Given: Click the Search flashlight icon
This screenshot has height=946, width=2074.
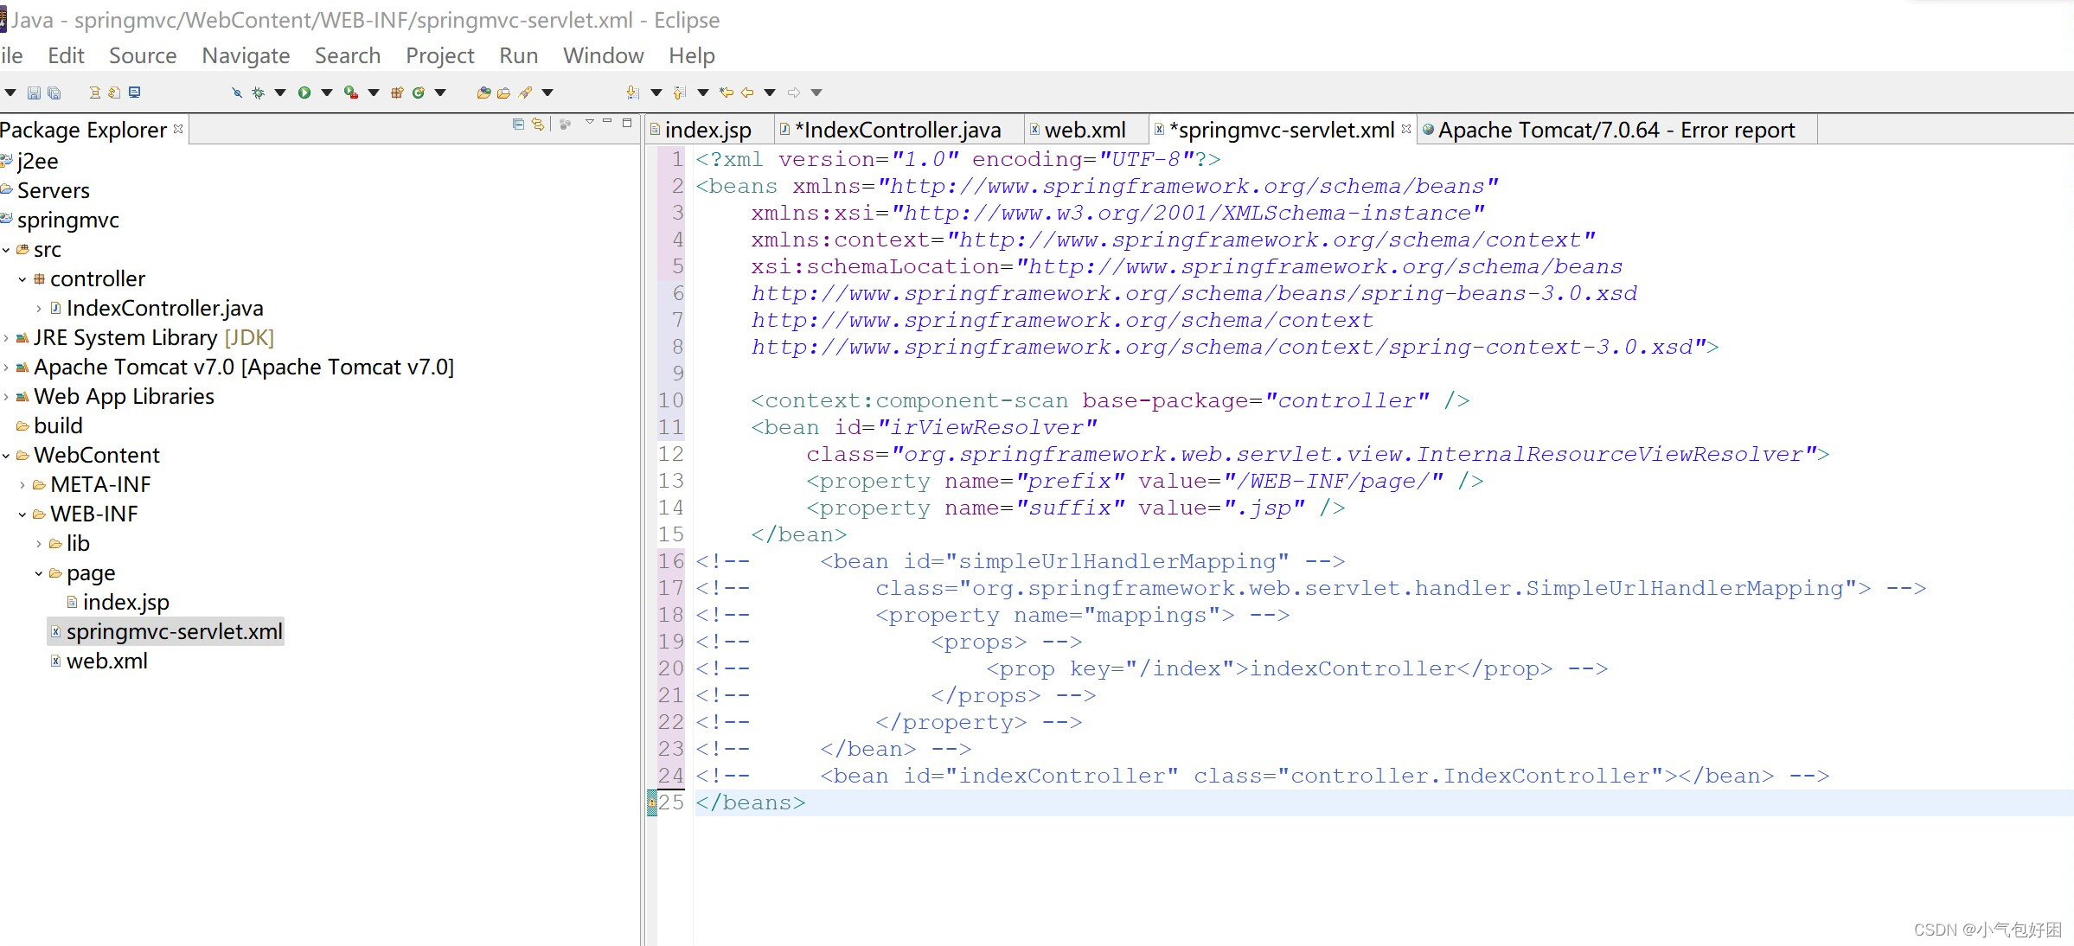Looking at the screenshot, I should point(525,93).
